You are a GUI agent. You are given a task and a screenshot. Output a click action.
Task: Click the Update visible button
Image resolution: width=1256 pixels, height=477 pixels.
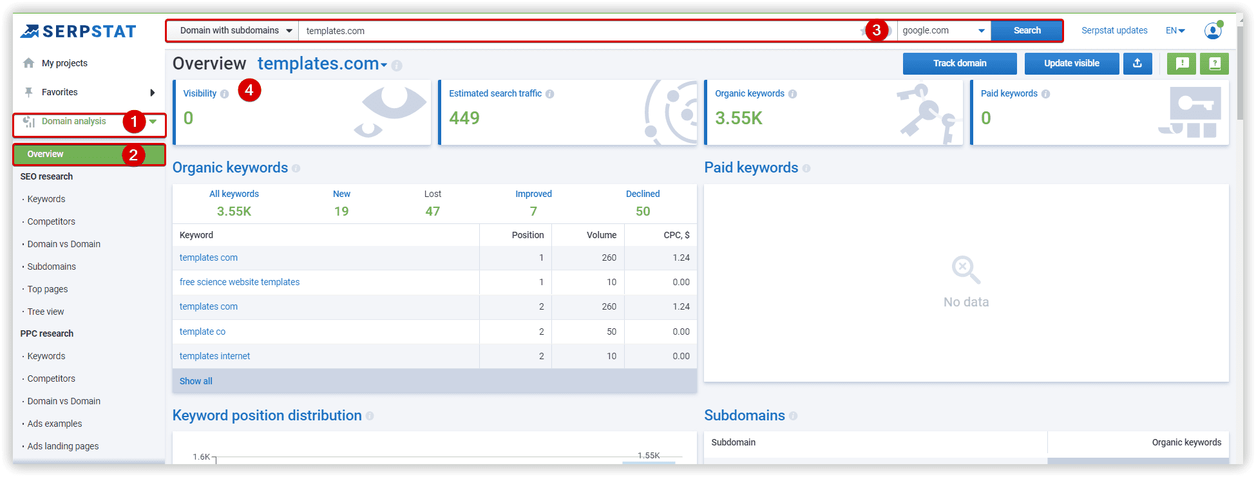coord(1072,63)
